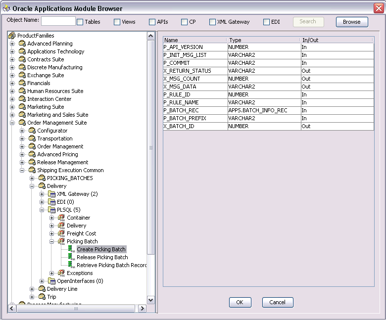
Task: Click the Browse button
Action: [352, 22]
